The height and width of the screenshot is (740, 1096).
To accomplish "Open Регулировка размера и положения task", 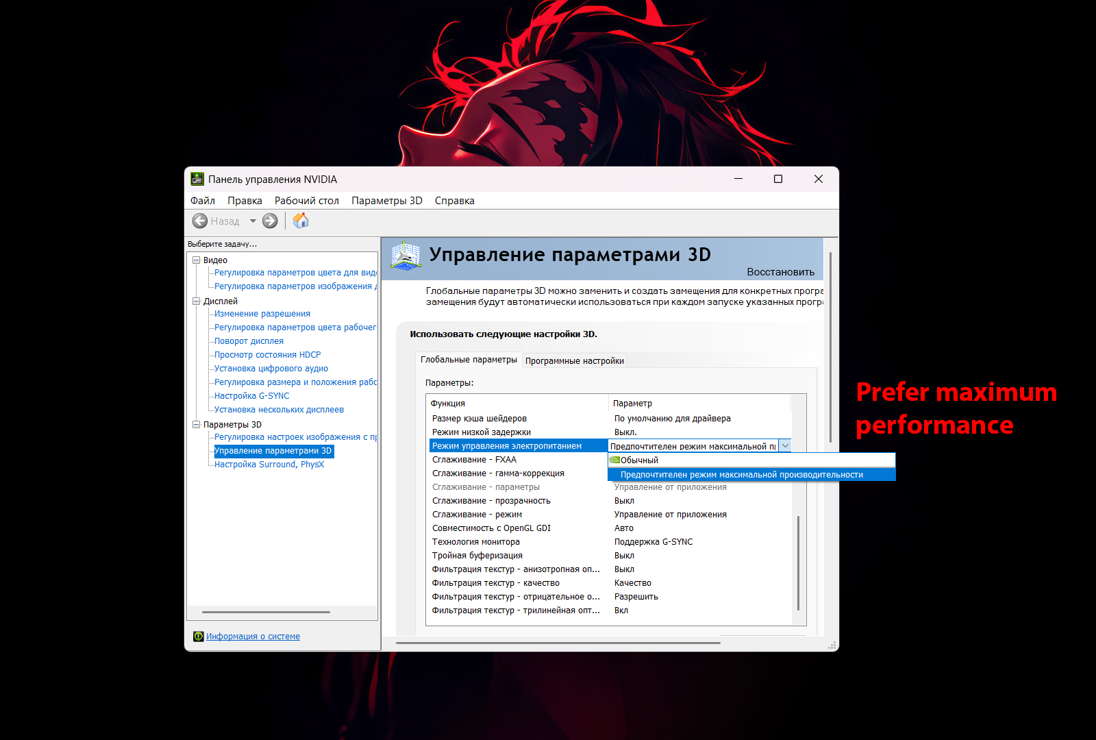I will tap(296, 382).
